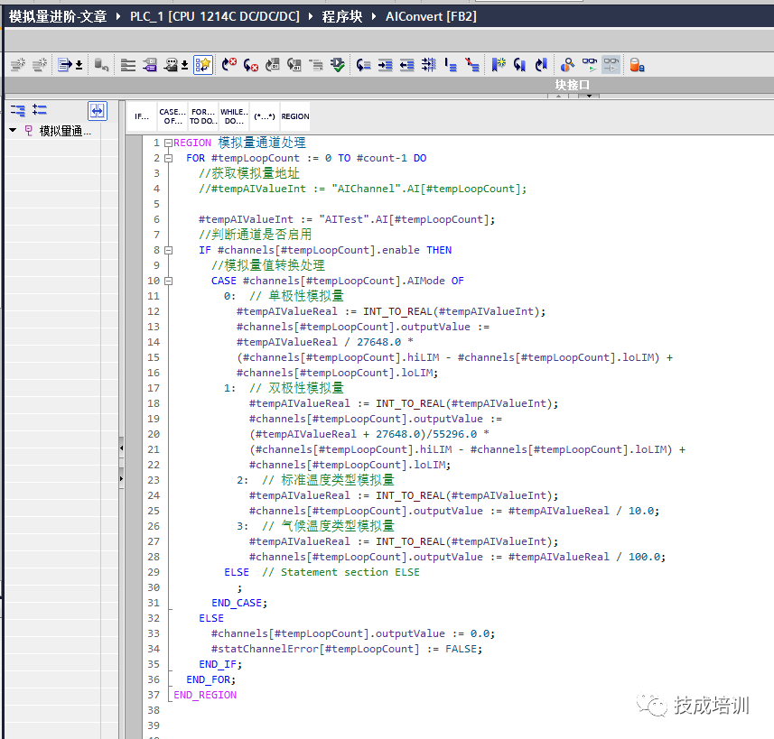Click on 55296.0 value on line 20

point(454,434)
